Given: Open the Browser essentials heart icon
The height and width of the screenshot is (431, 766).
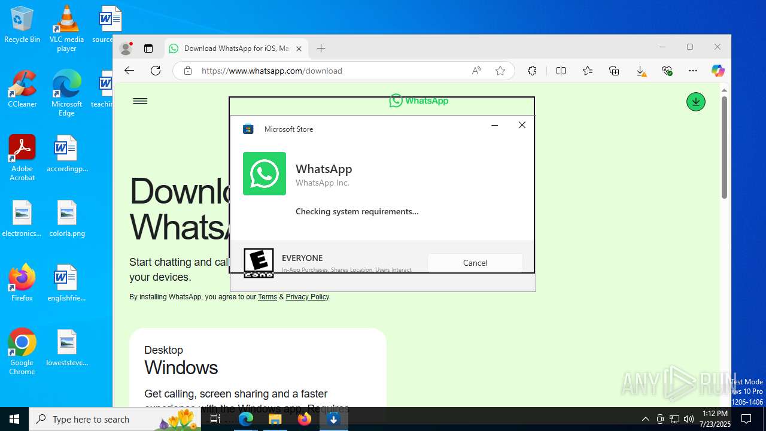Looking at the screenshot, I should tap(667, 71).
